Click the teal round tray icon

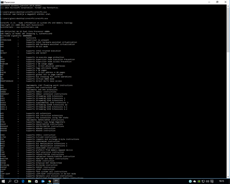click(x=190, y=181)
